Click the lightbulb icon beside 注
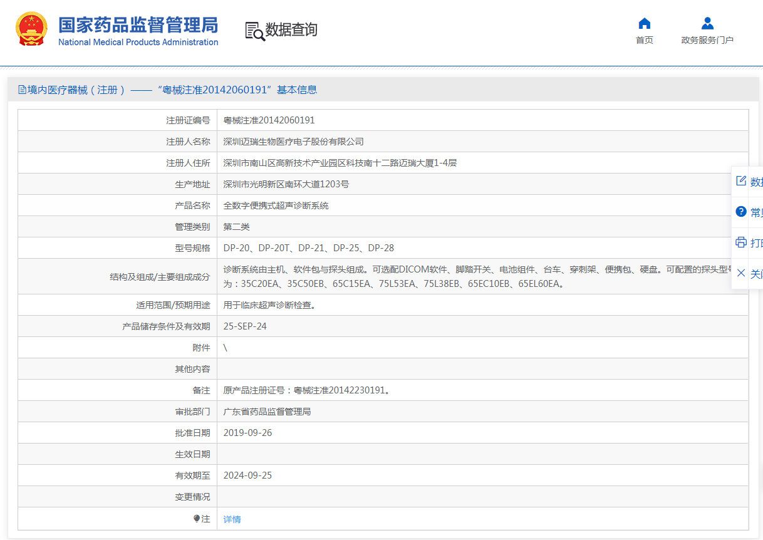Image resolution: width=763 pixels, height=540 pixels. click(x=197, y=519)
